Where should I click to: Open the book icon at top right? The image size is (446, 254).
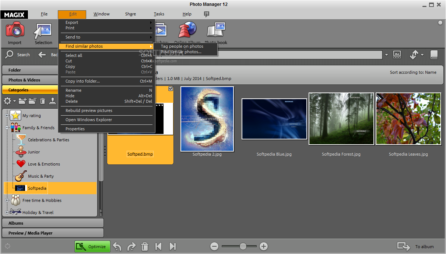coord(434,55)
